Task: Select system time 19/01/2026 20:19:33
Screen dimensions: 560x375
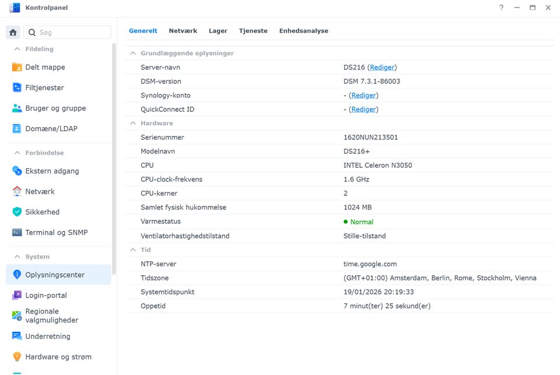Action: [379, 292]
